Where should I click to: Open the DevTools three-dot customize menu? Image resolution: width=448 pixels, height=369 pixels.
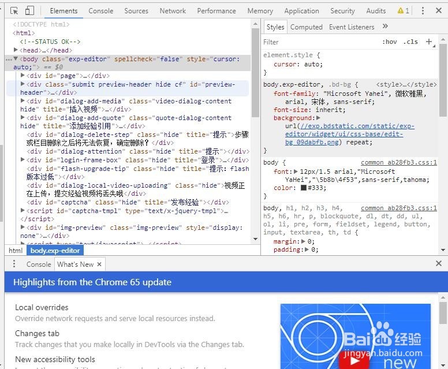click(423, 11)
